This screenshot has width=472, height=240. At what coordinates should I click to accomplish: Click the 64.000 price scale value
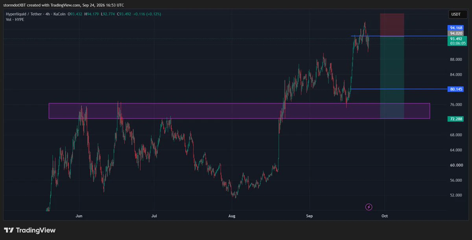pos(456,150)
